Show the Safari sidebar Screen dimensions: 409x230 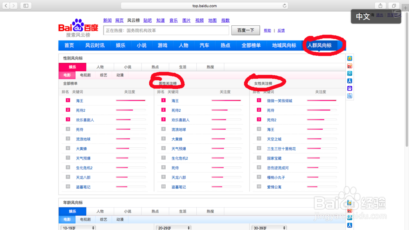point(26,5)
